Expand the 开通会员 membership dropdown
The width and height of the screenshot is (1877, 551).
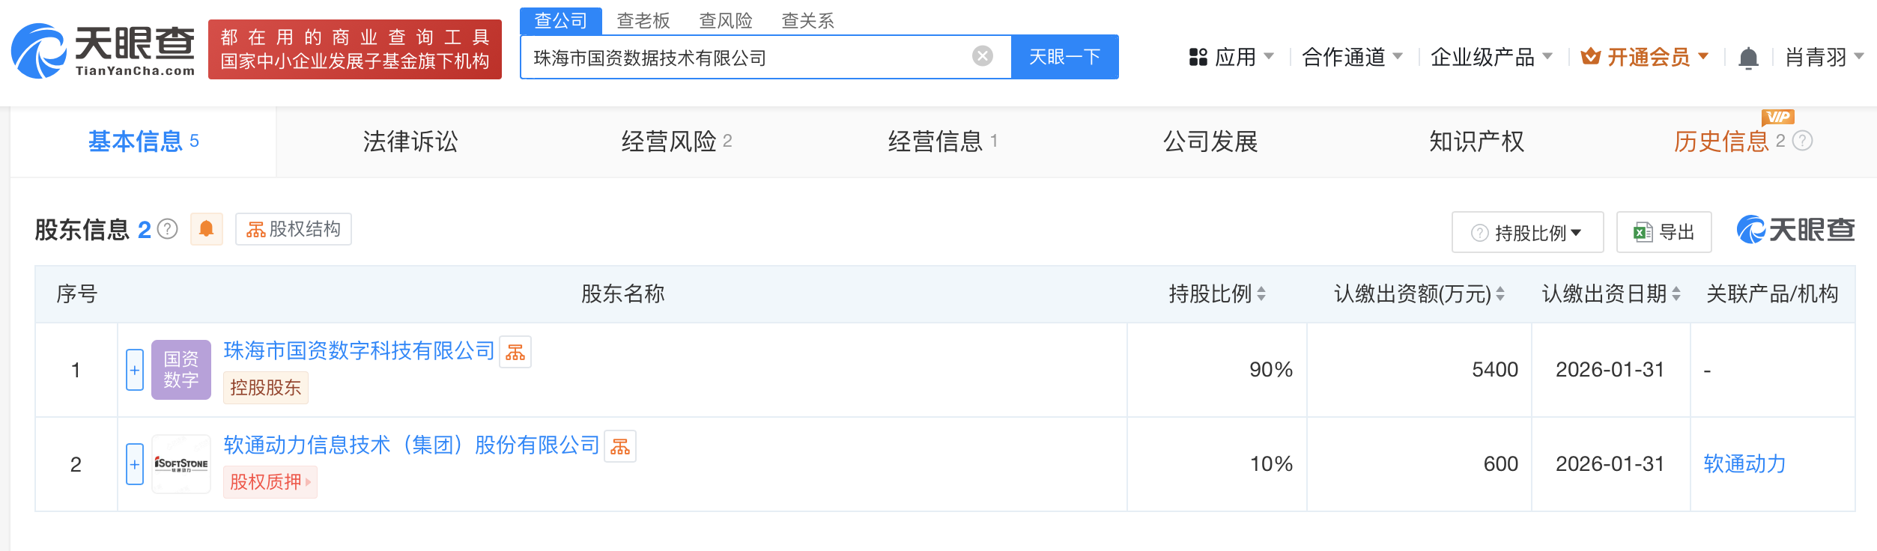click(x=1645, y=57)
